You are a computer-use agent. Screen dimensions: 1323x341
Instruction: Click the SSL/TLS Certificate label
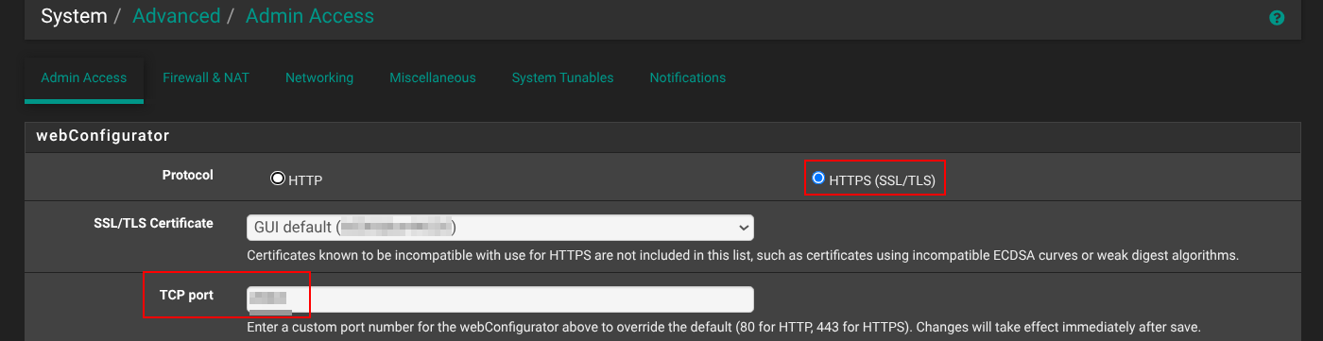[x=154, y=224]
